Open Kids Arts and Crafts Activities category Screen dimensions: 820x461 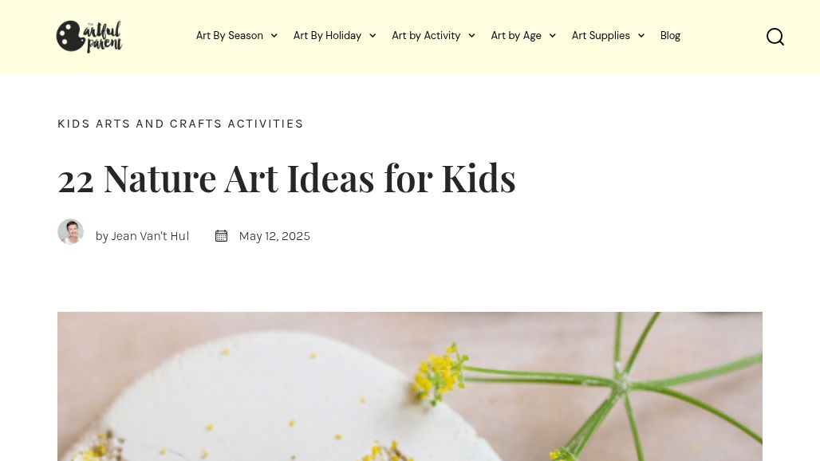[180, 124]
